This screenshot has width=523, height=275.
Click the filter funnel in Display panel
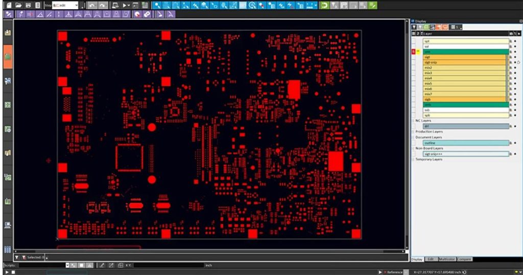pyautogui.click(x=414, y=27)
